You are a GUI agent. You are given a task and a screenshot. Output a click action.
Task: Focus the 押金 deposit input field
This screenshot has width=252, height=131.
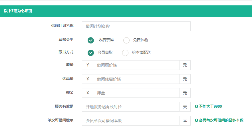(136, 93)
